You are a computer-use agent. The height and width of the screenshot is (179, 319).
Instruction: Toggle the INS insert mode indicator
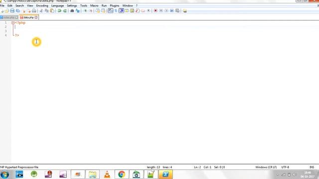pyautogui.click(x=312, y=167)
